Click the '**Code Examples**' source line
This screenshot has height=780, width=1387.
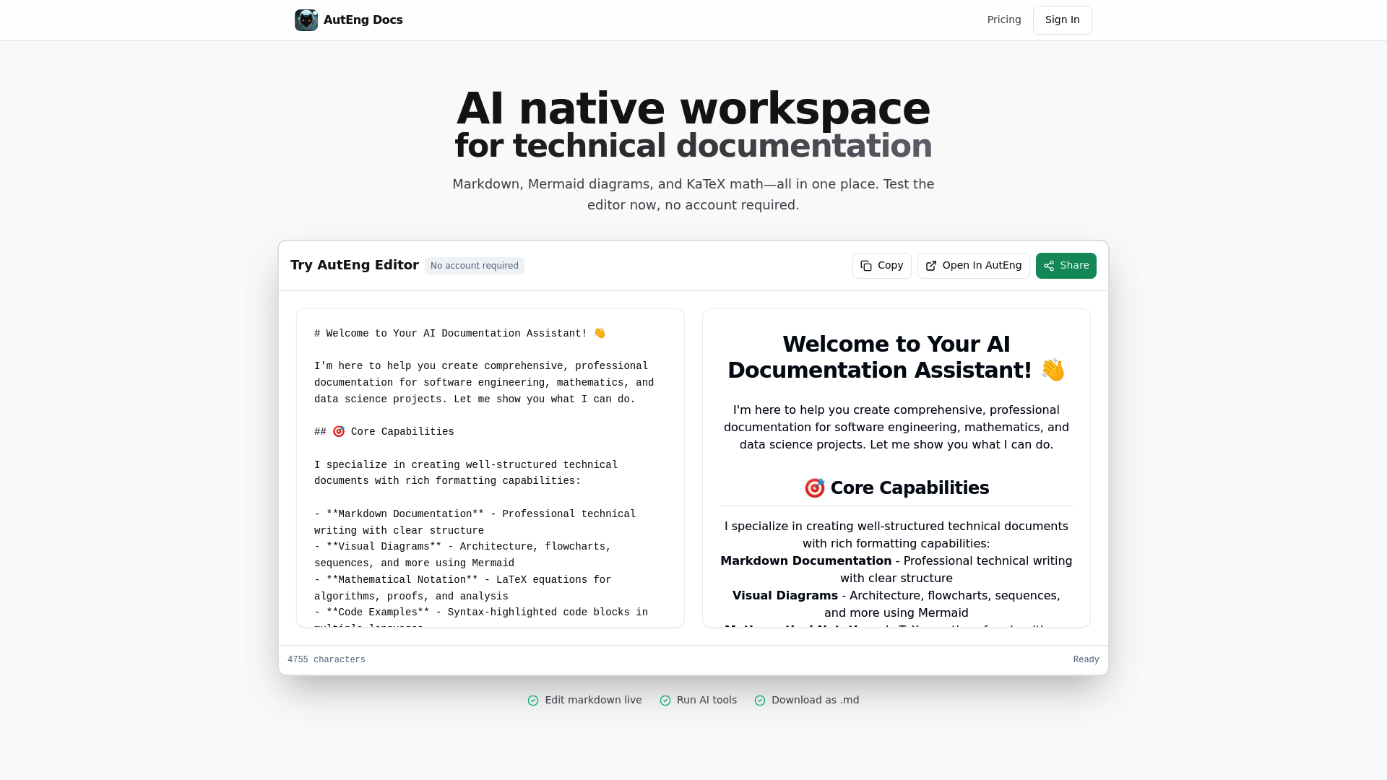[481, 612]
